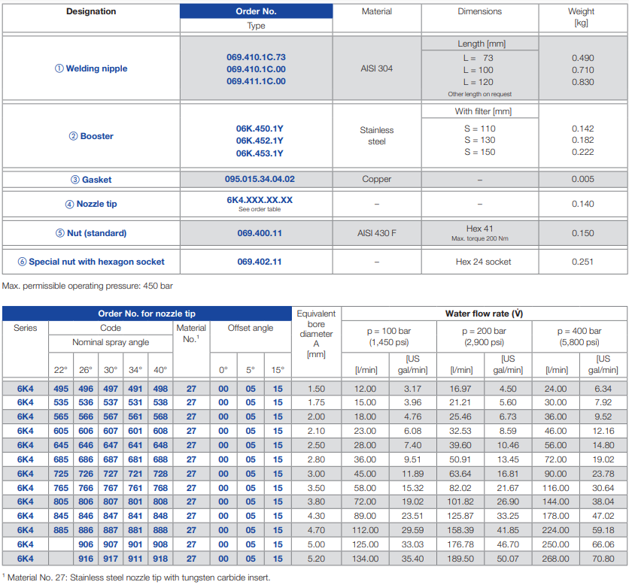The image size is (629, 585).
Task: Click booster order number 06K.453.1Y
Action: (x=260, y=153)
